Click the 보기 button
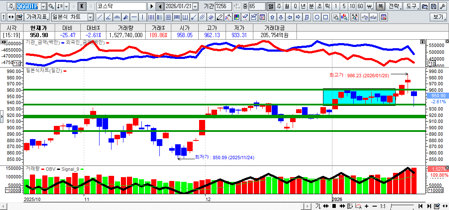Viewport: 449px width, 210px height. [x=439, y=17]
